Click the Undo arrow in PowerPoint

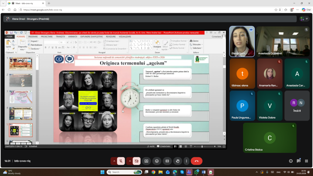click(x=15, y=33)
